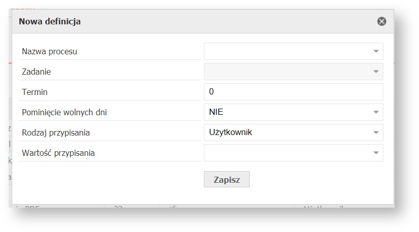The width and height of the screenshot is (419, 232).
Task: Select the Termin label text
Action: pos(35,92)
